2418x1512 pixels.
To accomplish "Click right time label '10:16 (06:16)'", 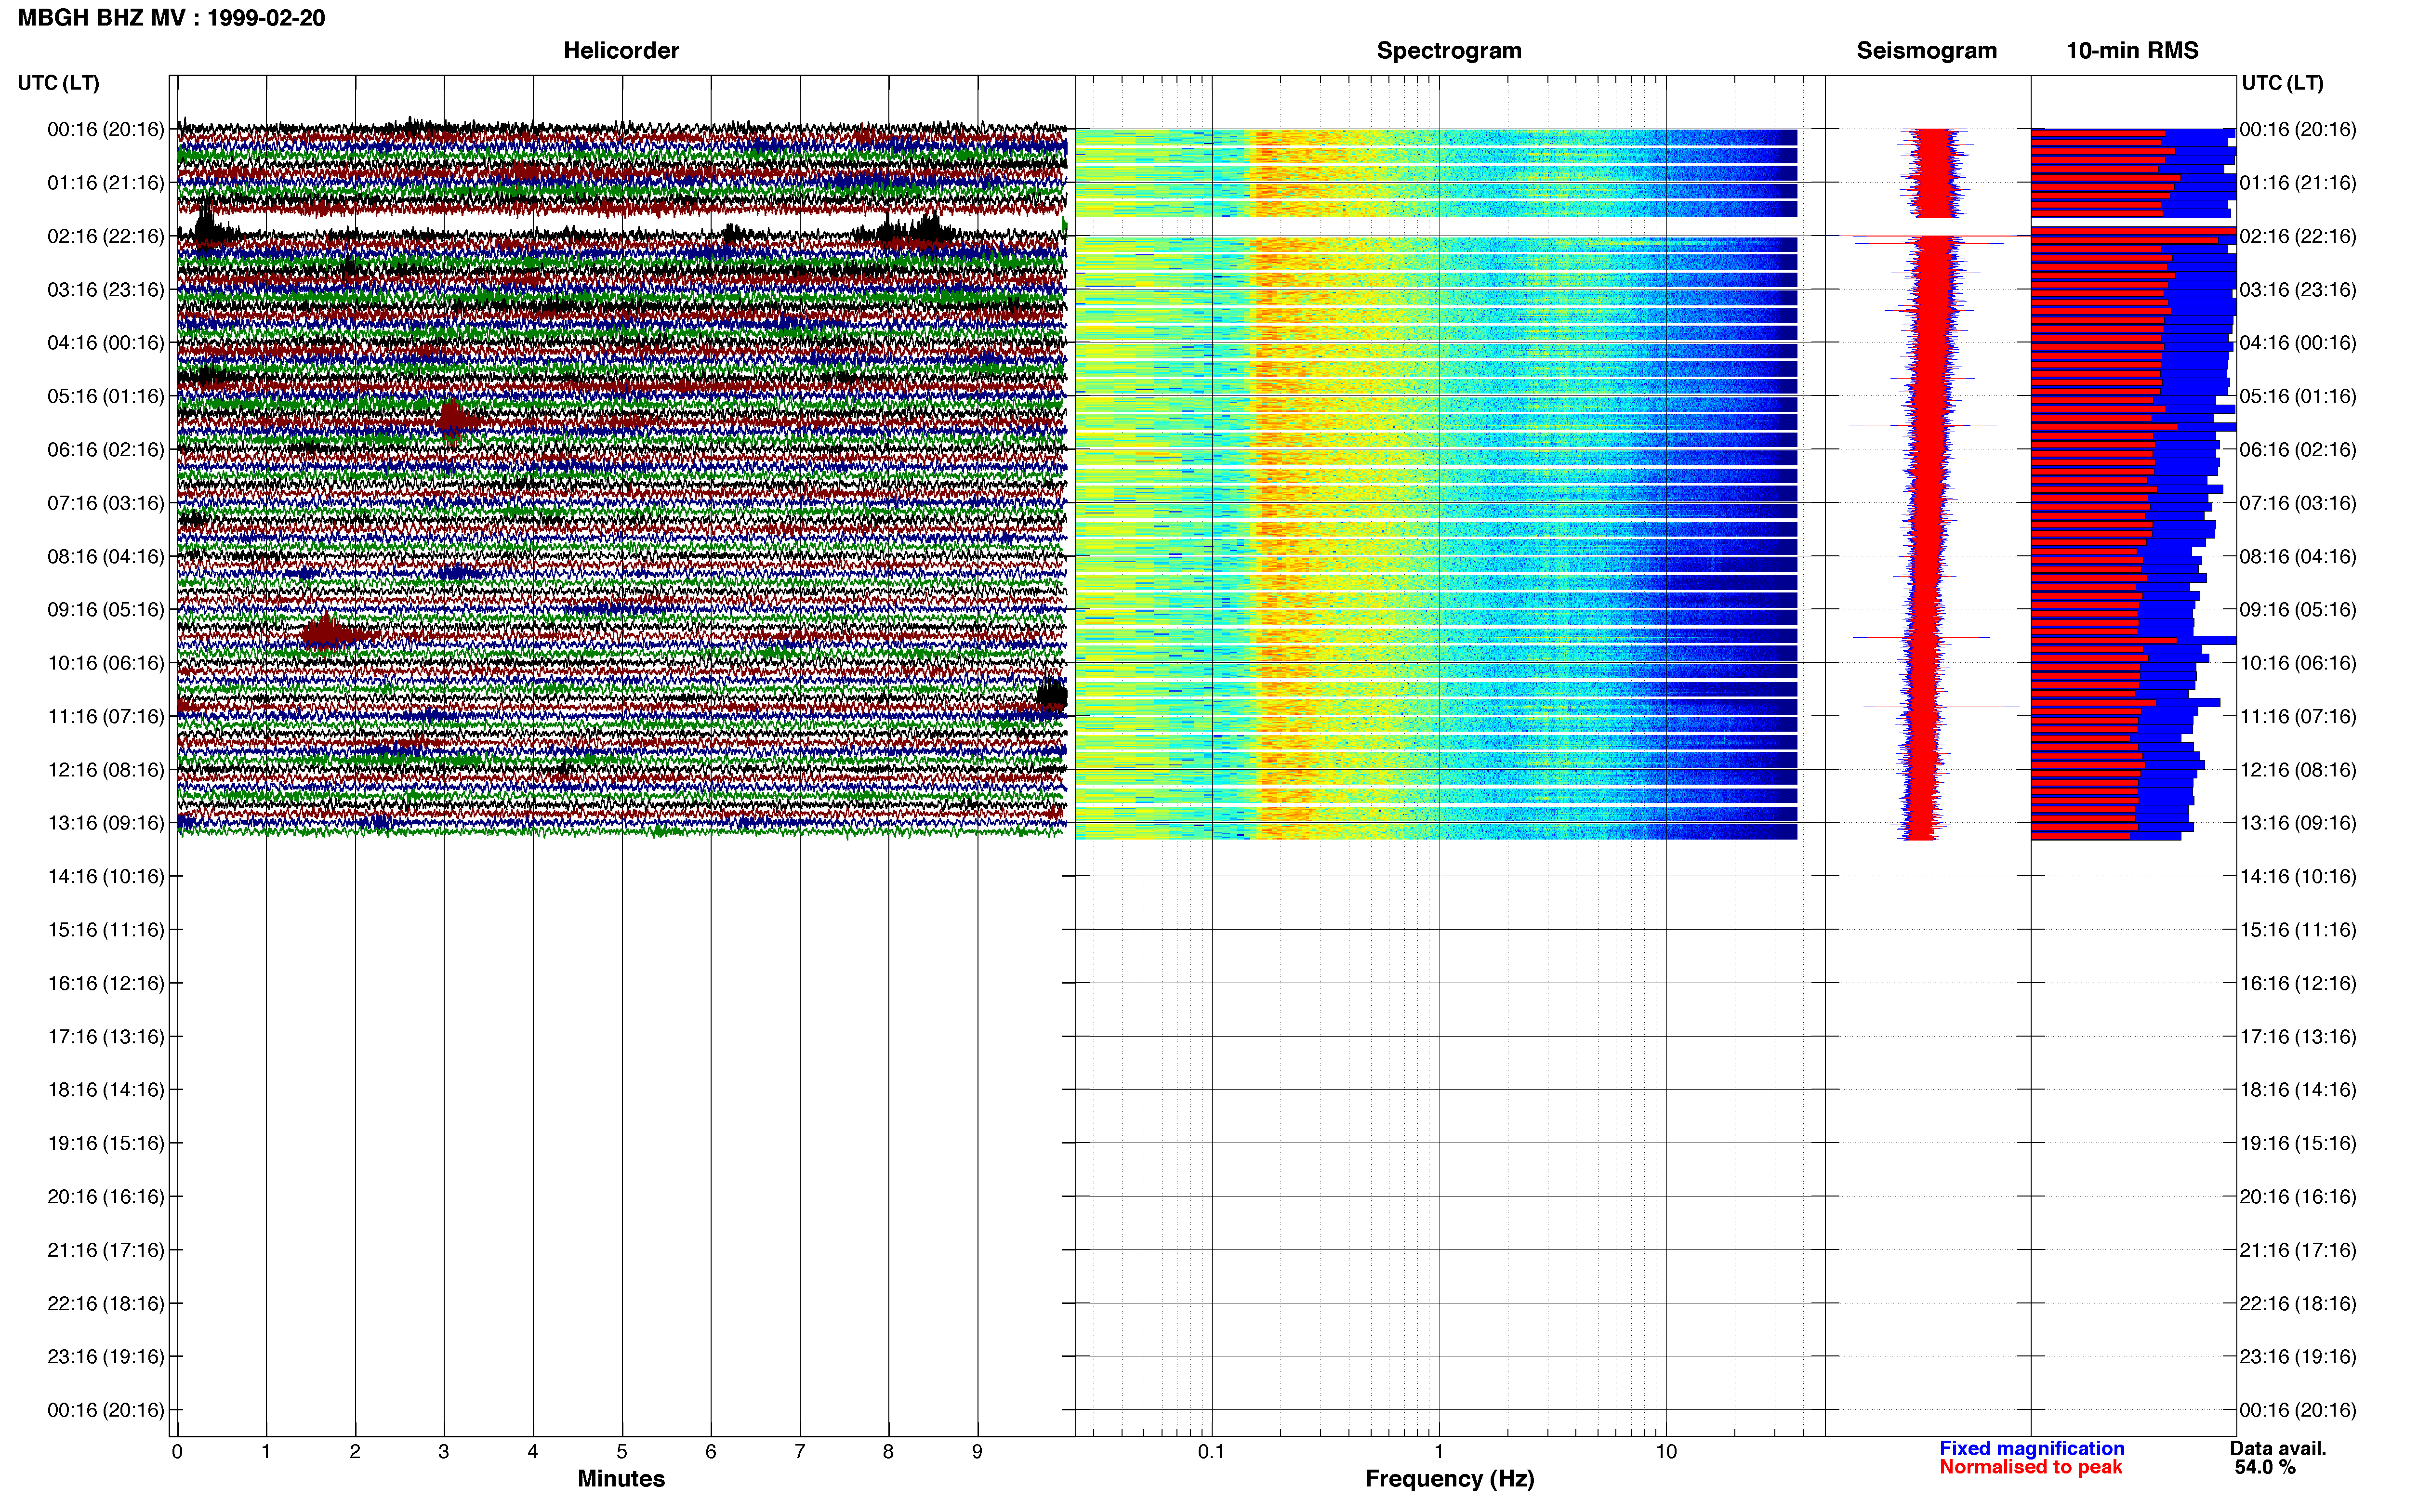I will [2298, 663].
